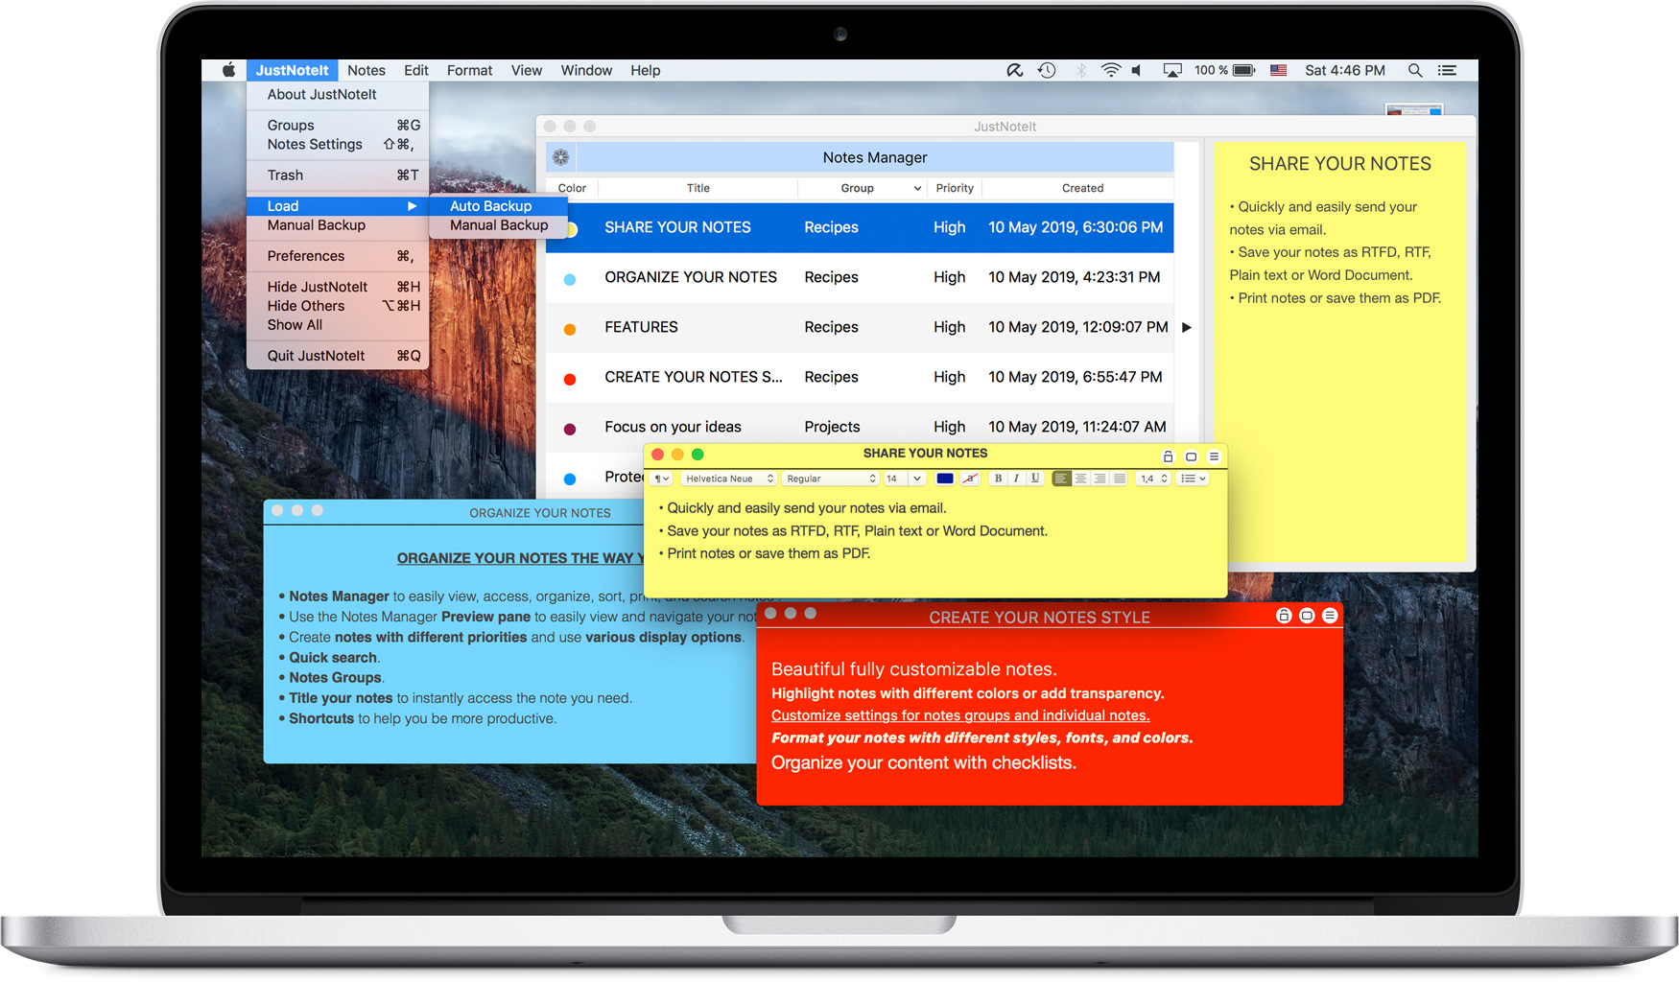Open the Regular font style dropdown
This screenshot has width=1679, height=982.
(830, 479)
